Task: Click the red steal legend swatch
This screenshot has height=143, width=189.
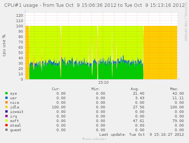Action: tap(6, 125)
